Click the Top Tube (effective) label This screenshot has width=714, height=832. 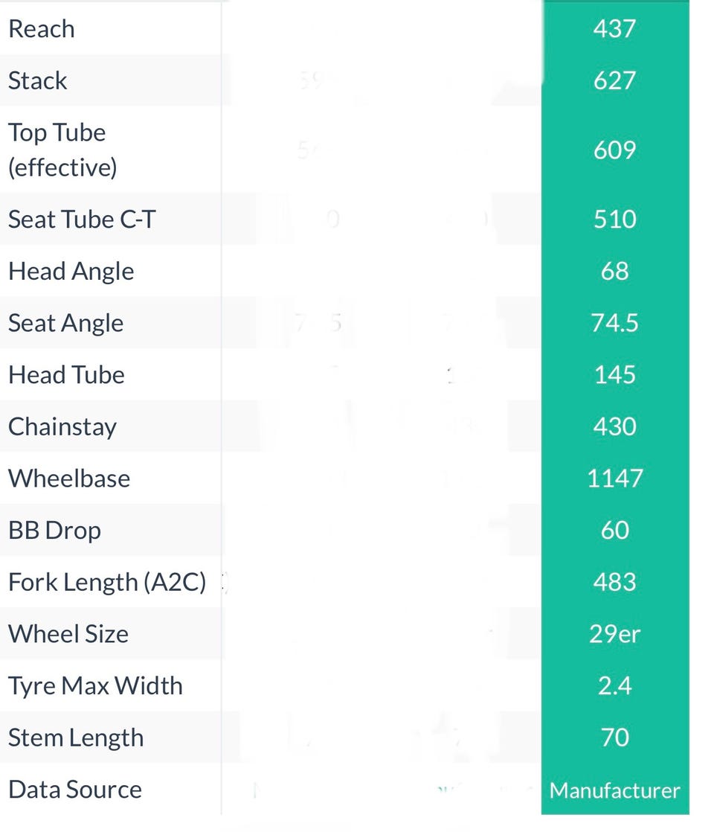tap(62, 150)
